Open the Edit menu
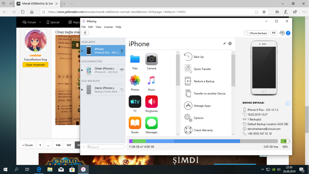The image size is (309, 174). pyautogui.click(x=91, y=27)
